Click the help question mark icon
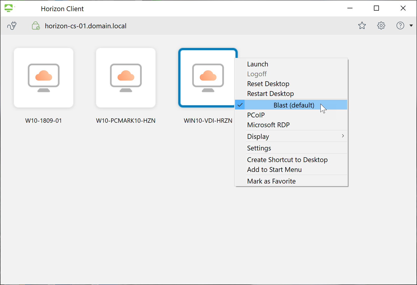Screen dimensions: 417x285 point(400,25)
